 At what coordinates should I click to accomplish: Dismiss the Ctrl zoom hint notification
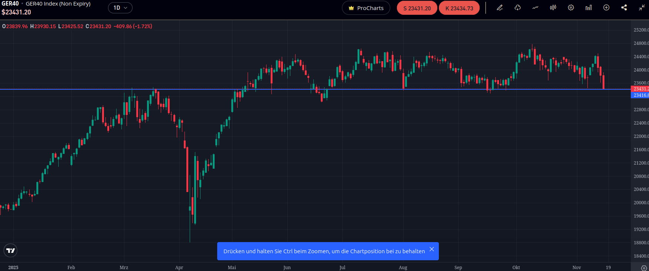click(431, 249)
